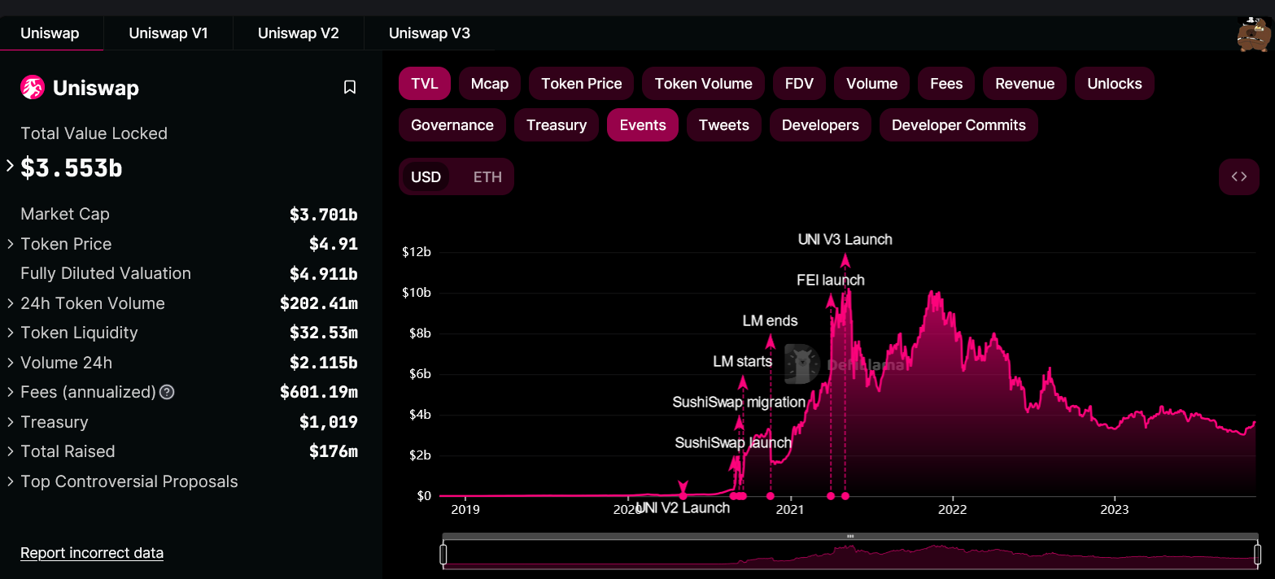Viewport: 1275px width, 579px height.
Task: Click the $1,019 Treasury value
Action: 329,422
